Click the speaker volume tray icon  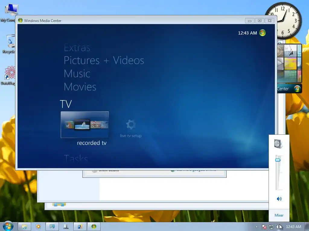(x=278, y=227)
